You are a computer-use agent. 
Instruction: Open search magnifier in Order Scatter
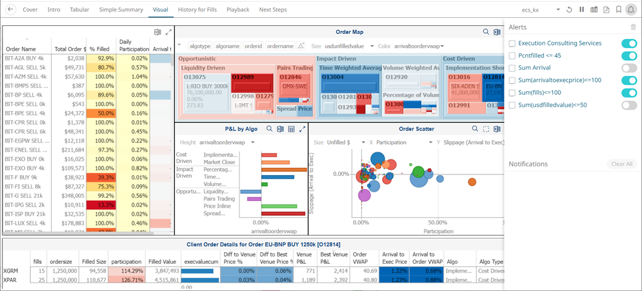point(475,129)
